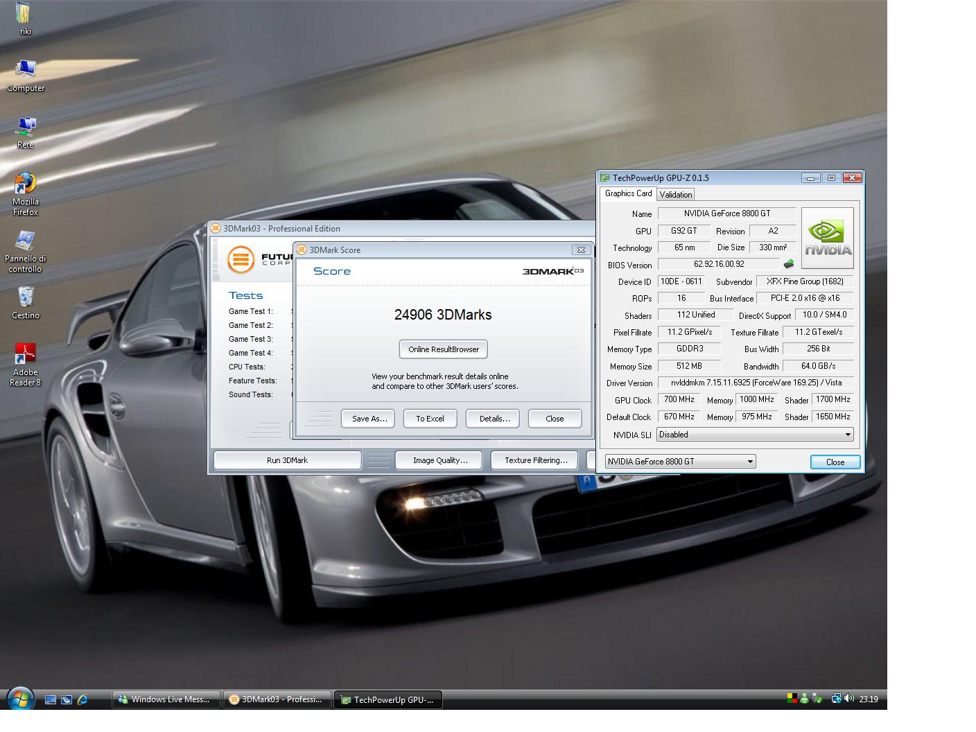Open the Validation tab in GPU-Z
Image resolution: width=976 pixels, height=732 pixels.
676,195
